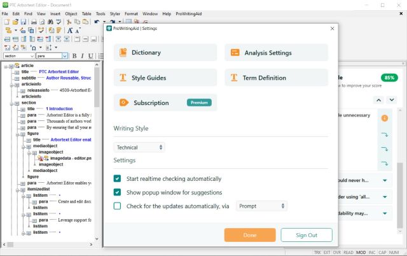Toggle the EXT status bar indicator
407x256 pixels.
(x=327, y=252)
